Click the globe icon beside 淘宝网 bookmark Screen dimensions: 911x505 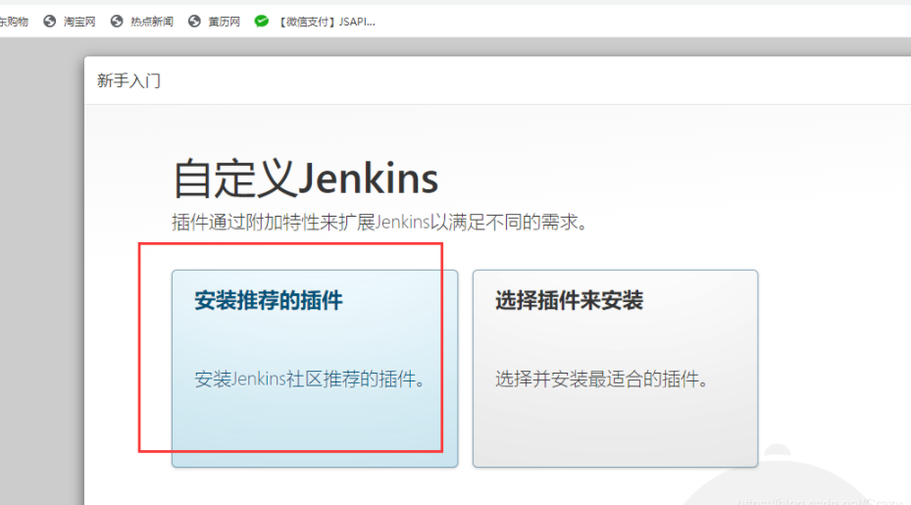(x=50, y=22)
